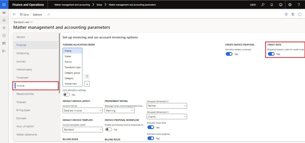Open Recent clock icon in left rail
Image resolution: width=305 pixels, height=143 pixels.
pos(4,36)
